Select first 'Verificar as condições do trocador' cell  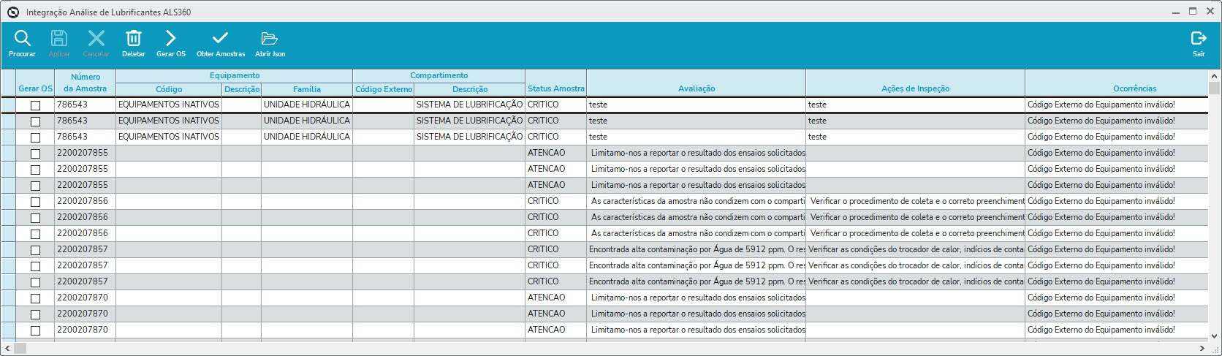[x=916, y=249]
